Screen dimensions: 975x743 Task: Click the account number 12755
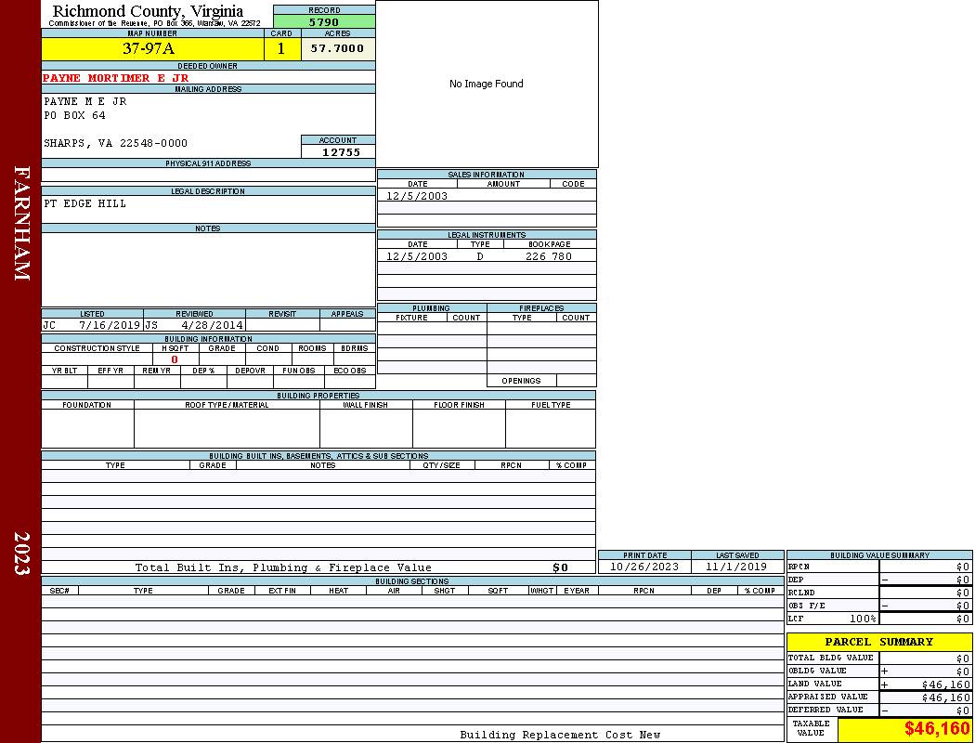click(341, 152)
